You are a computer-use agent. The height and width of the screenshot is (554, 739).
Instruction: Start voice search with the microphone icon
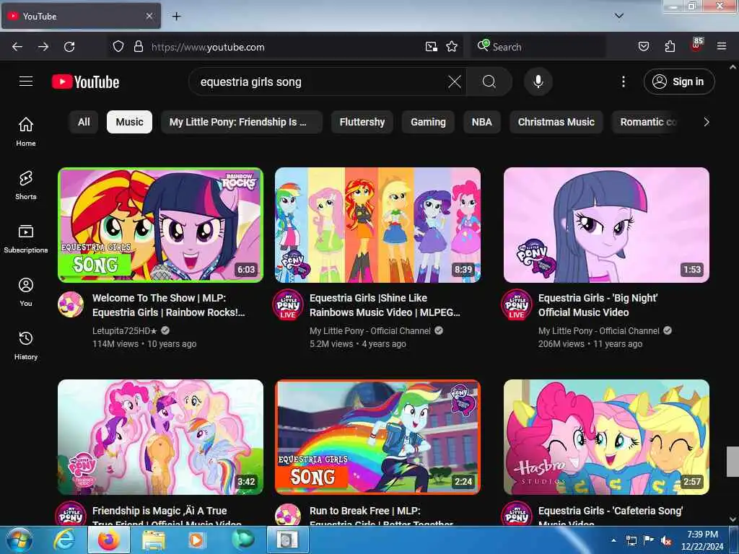(x=538, y=82)
